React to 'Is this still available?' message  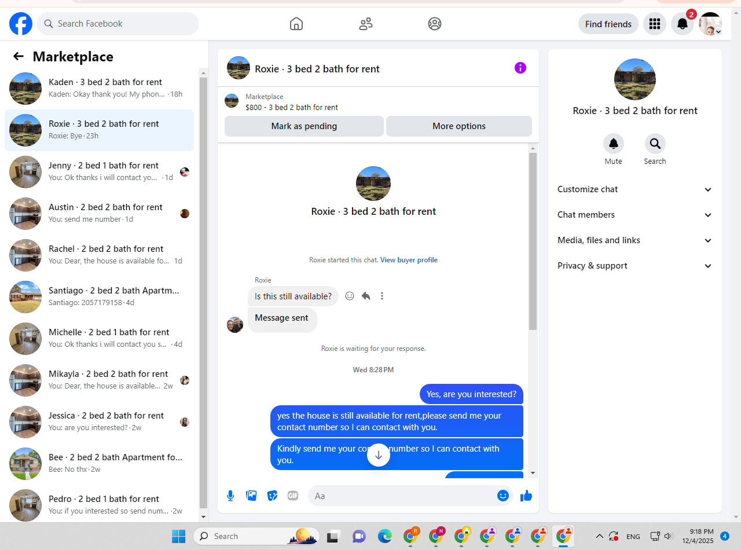point(350,296)
